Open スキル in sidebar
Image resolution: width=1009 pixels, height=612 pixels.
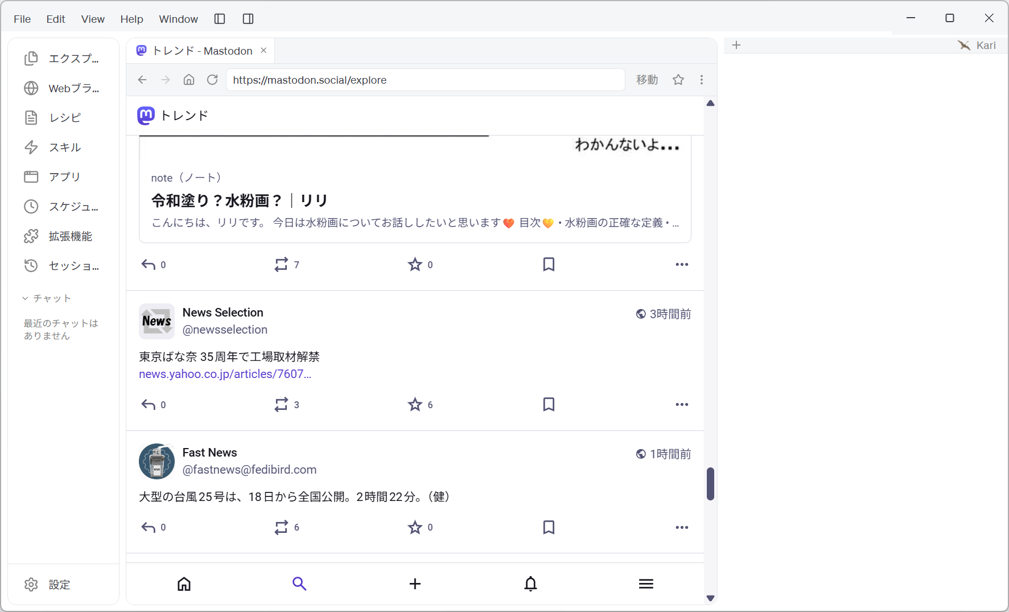click(x=63, y=147)
